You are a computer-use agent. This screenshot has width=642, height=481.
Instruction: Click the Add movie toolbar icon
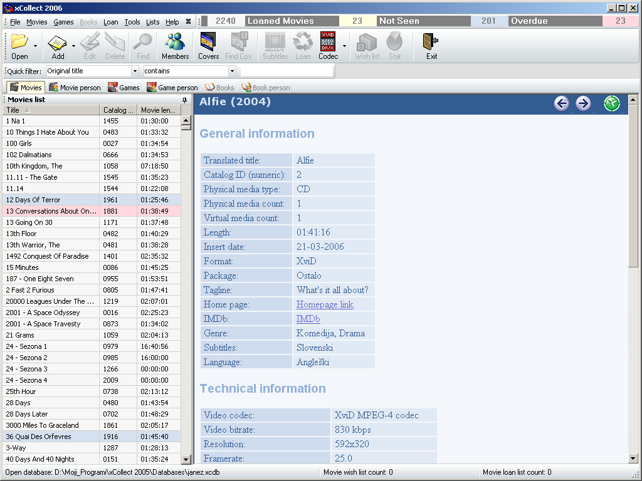pos(58,43)
